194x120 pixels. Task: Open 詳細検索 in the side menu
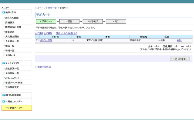10,22
